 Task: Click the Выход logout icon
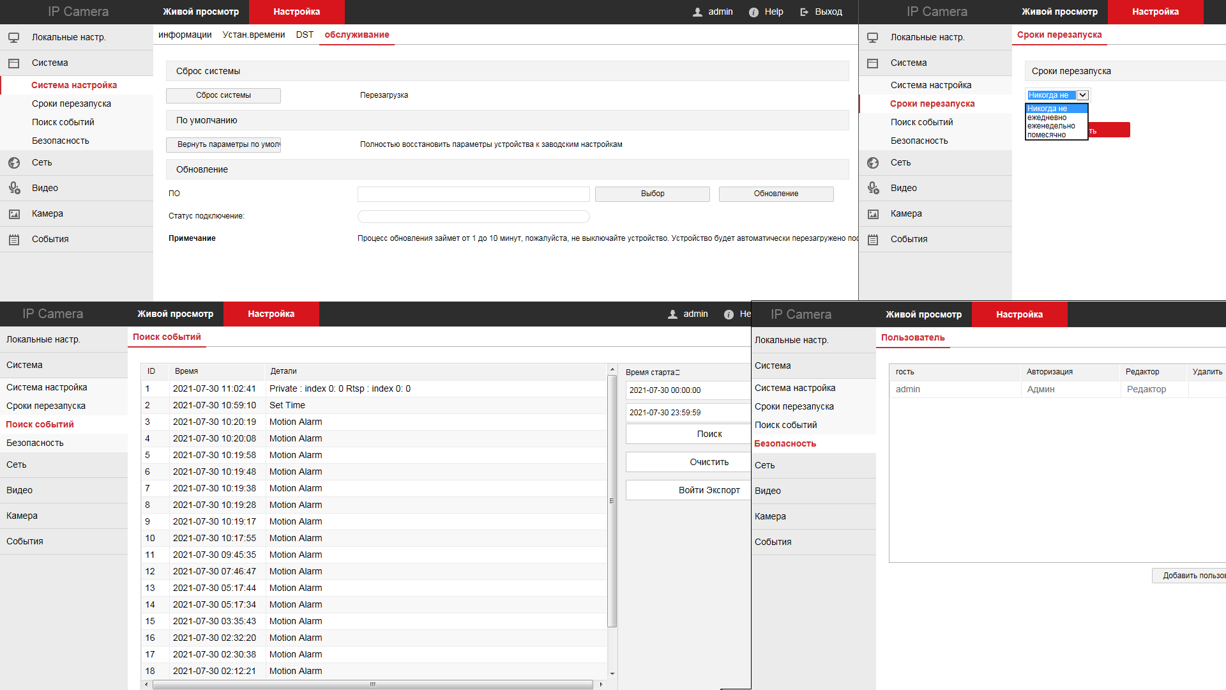click(x=805, y=12)
